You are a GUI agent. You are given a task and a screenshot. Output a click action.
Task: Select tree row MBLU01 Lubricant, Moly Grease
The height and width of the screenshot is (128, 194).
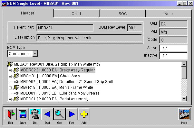[60, 93]
